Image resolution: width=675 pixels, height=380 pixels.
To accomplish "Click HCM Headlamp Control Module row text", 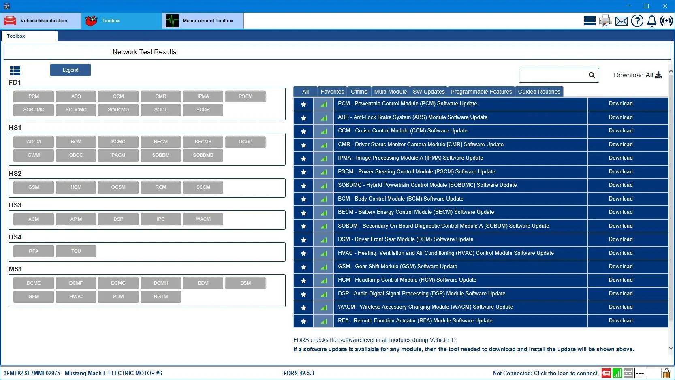I will pyautogui.click(x=407, y=280).
